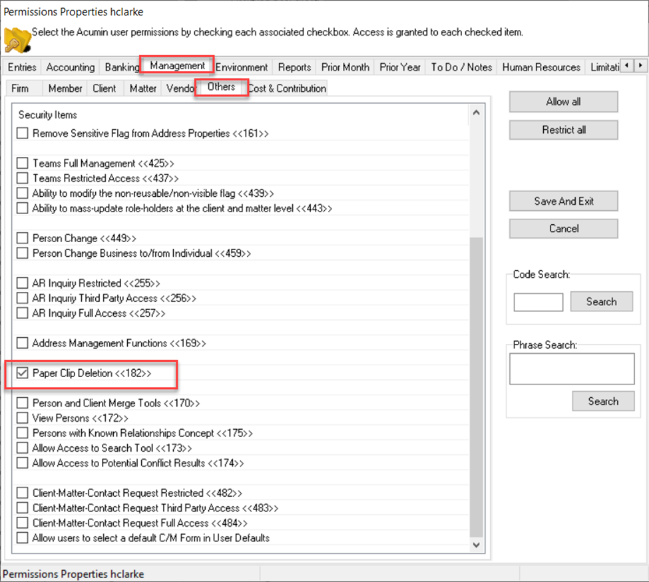Check Person Change <<449>>
The height and width of the screenshot is (582, 649).
[23, 238]
